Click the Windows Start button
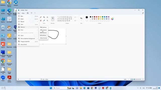161x90 pixels. point(51,88)
